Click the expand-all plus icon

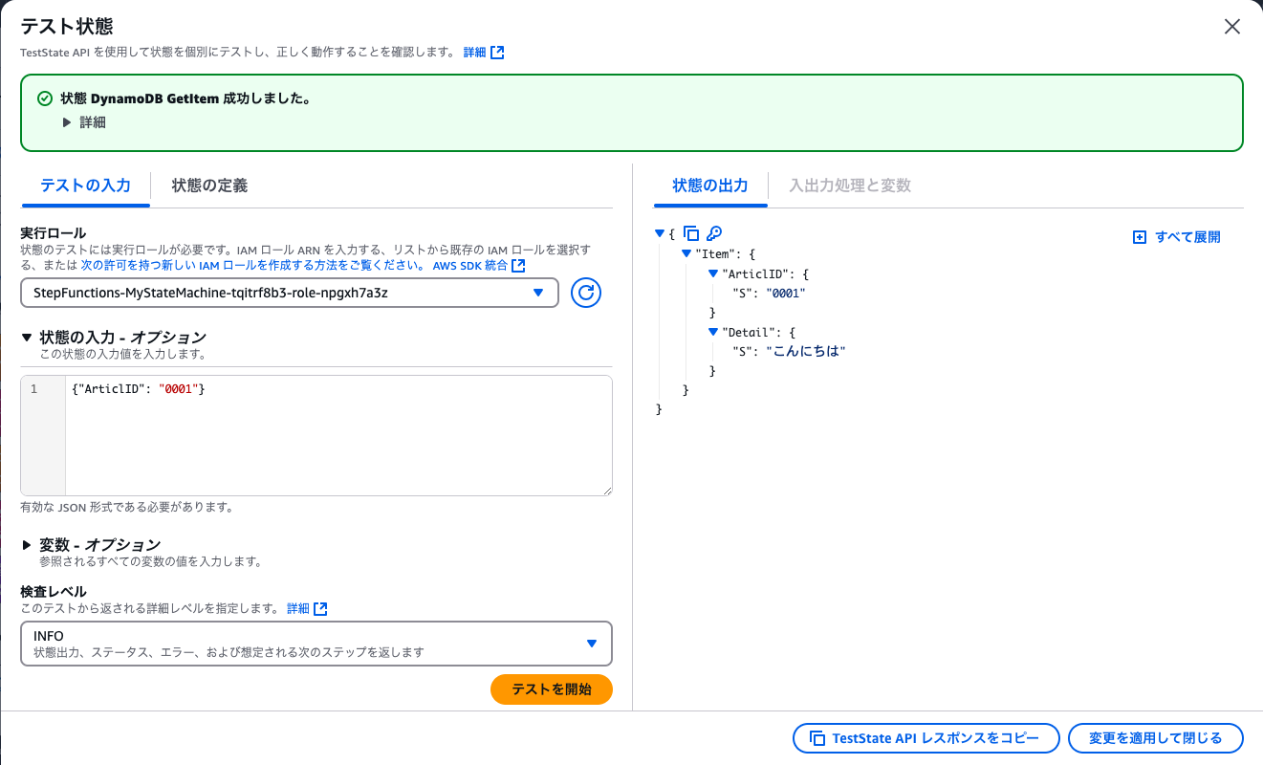pyautogui.click(x=1141, y=236)
